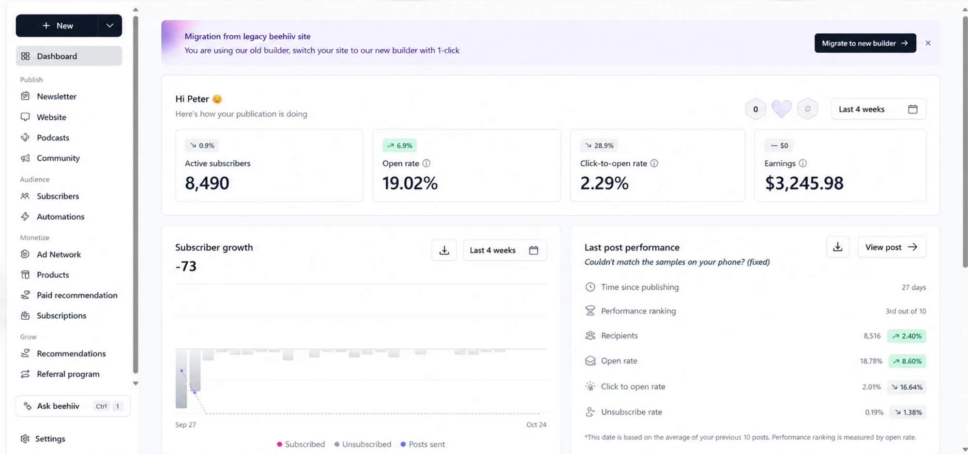The height and width of the screenshot is (454, 968).
Task: Click the Ad Network icon
Action: tap(25, 254)
